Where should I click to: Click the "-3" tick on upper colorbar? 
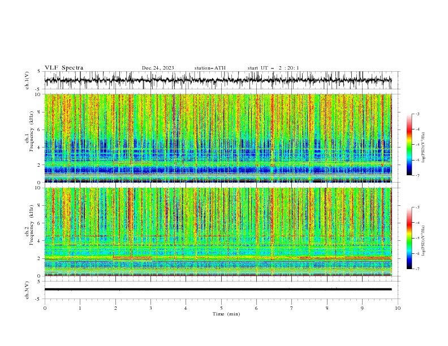coord(417,114)
